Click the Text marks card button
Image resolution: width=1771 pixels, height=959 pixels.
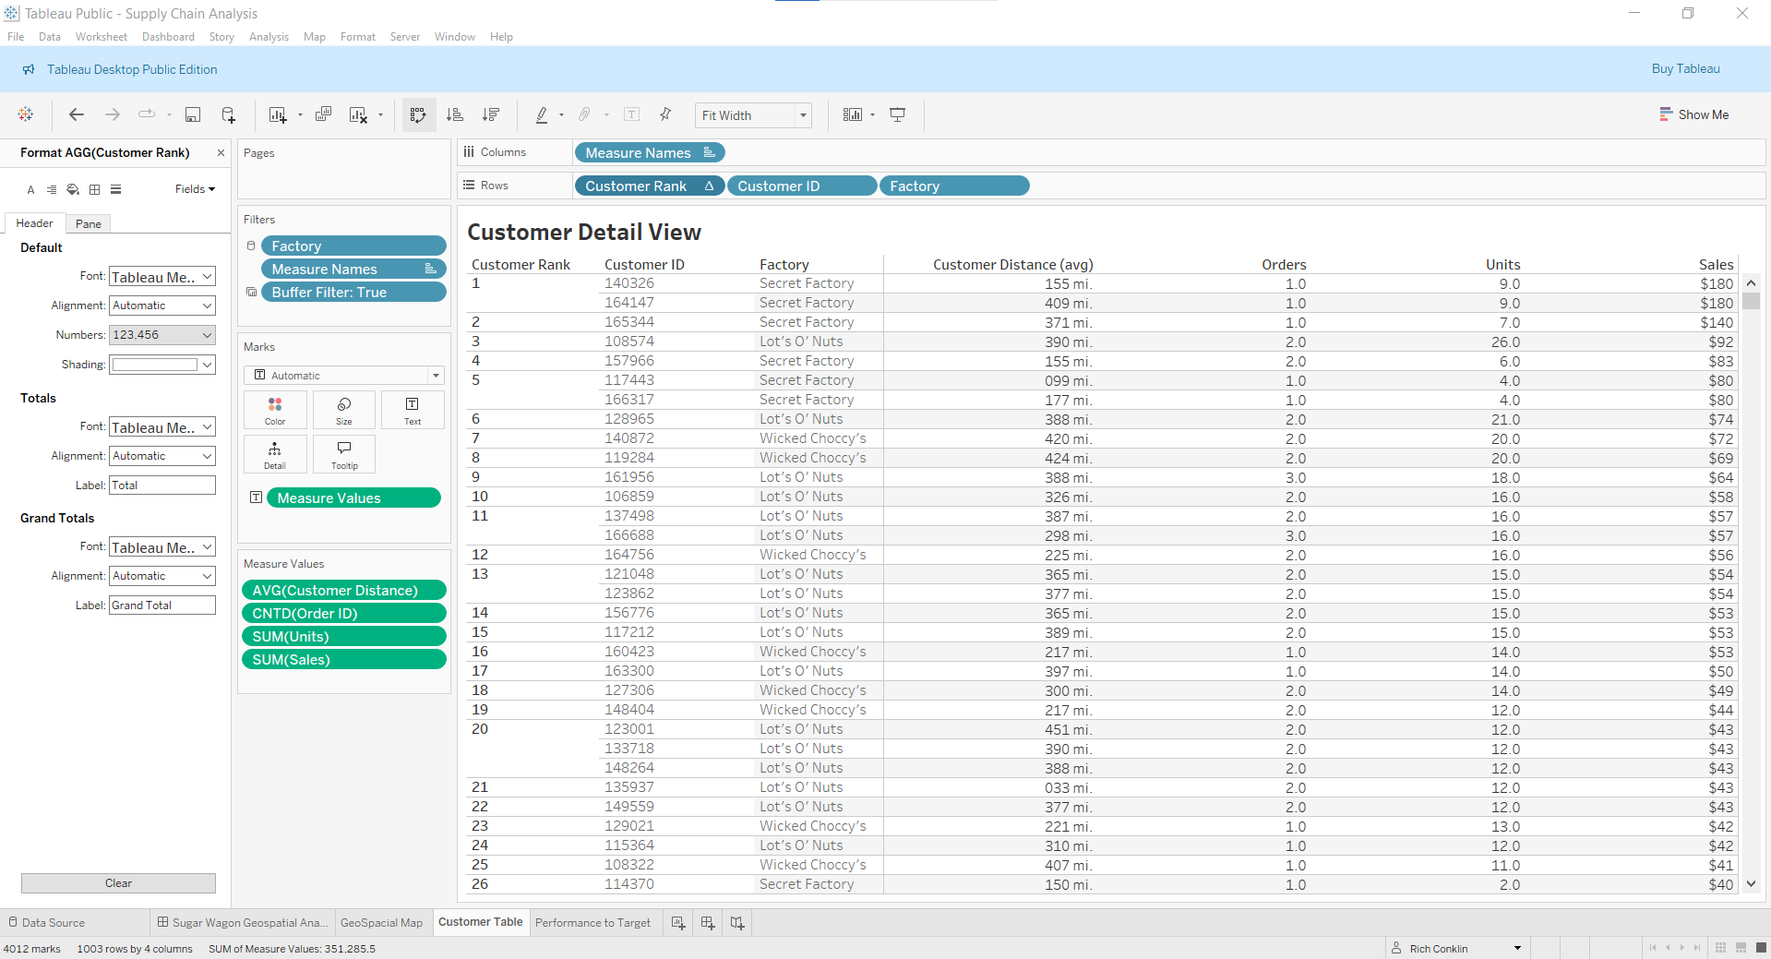point(413,410)
